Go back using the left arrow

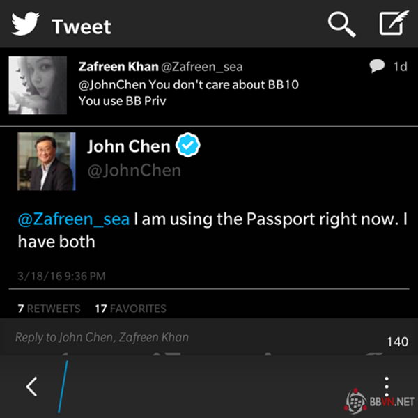32,386
